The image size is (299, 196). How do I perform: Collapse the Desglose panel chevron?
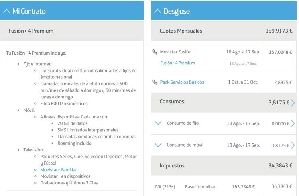tap(157, 11)
